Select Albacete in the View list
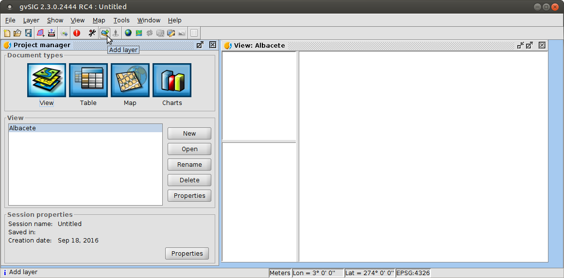 click(x=85, y=128)
